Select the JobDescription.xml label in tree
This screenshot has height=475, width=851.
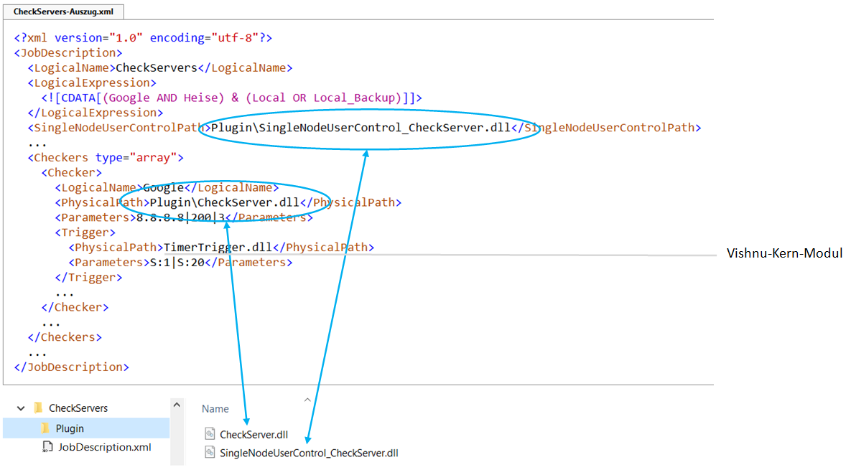pyautogui.click(x=106, y=447)
